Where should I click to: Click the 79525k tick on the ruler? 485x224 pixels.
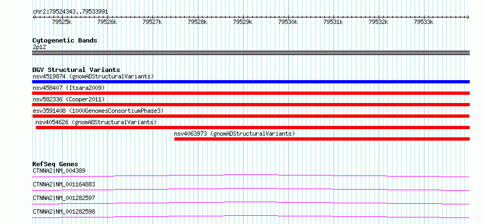coord(62,22)
